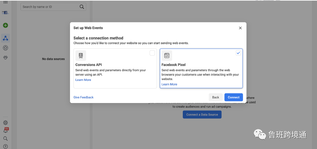
Task: Click the Conversions API server icon
Action: (x=81, y=56)
